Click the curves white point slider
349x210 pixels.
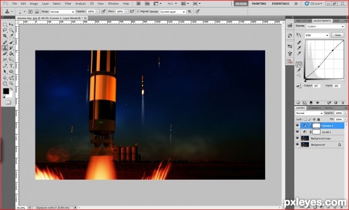343,81
